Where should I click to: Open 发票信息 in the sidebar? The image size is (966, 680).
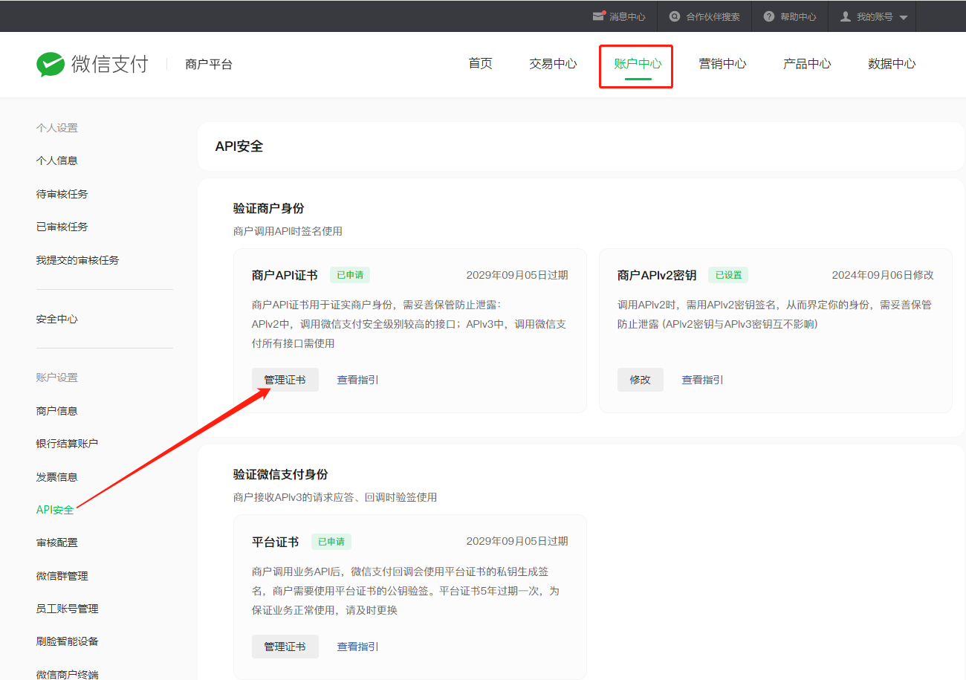[56, 477]
